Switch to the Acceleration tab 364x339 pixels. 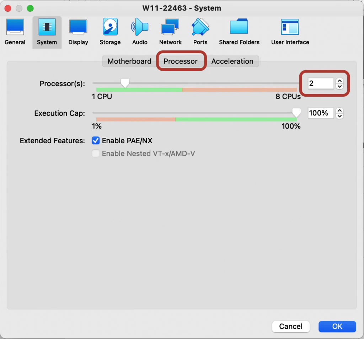232,61
